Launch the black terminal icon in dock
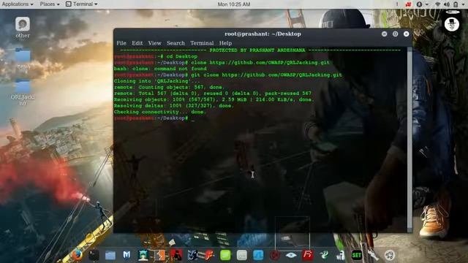 tap(94, 255)
